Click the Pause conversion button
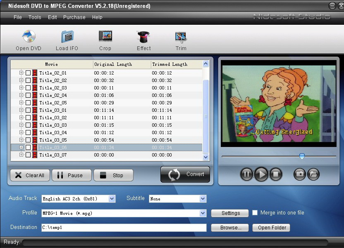Screen dimensions: 344x248 (72, 175)
